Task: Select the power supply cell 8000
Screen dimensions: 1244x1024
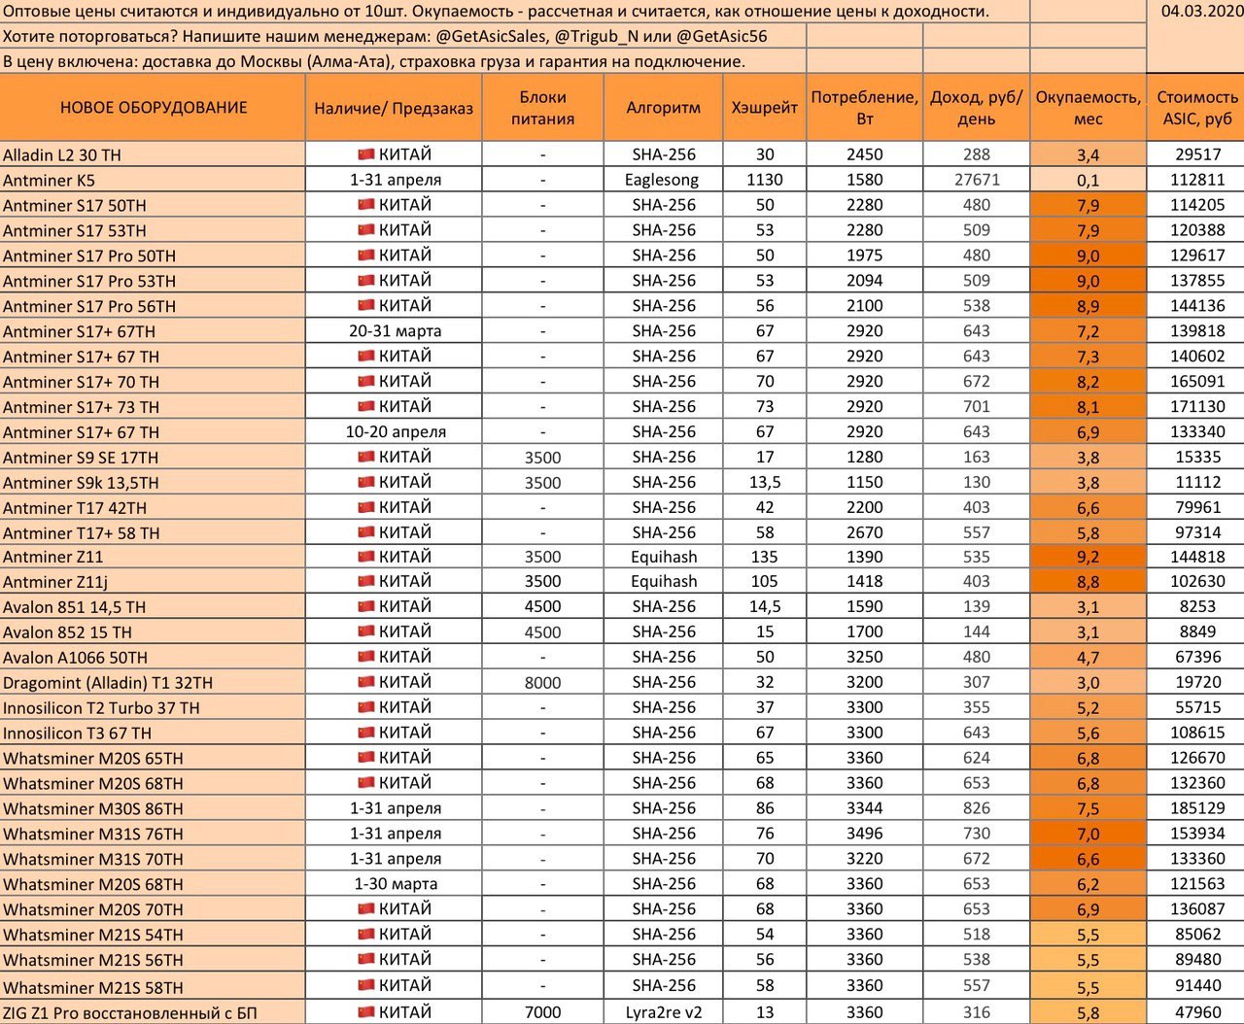Action: 542,683
